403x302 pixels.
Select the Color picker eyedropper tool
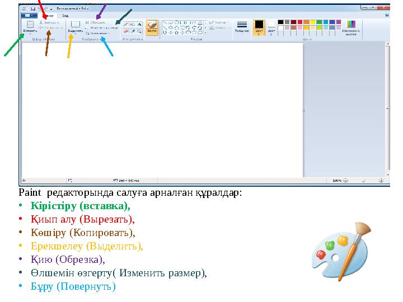point(133,31)
